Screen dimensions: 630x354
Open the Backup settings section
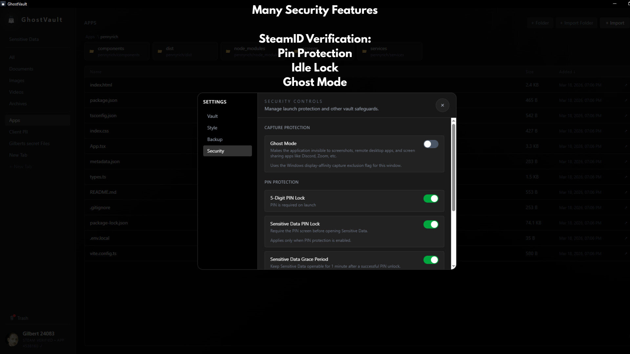pos(215,139)
